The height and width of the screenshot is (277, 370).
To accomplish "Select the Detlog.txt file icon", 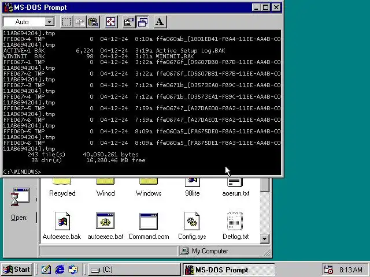I will click(235, 221).
